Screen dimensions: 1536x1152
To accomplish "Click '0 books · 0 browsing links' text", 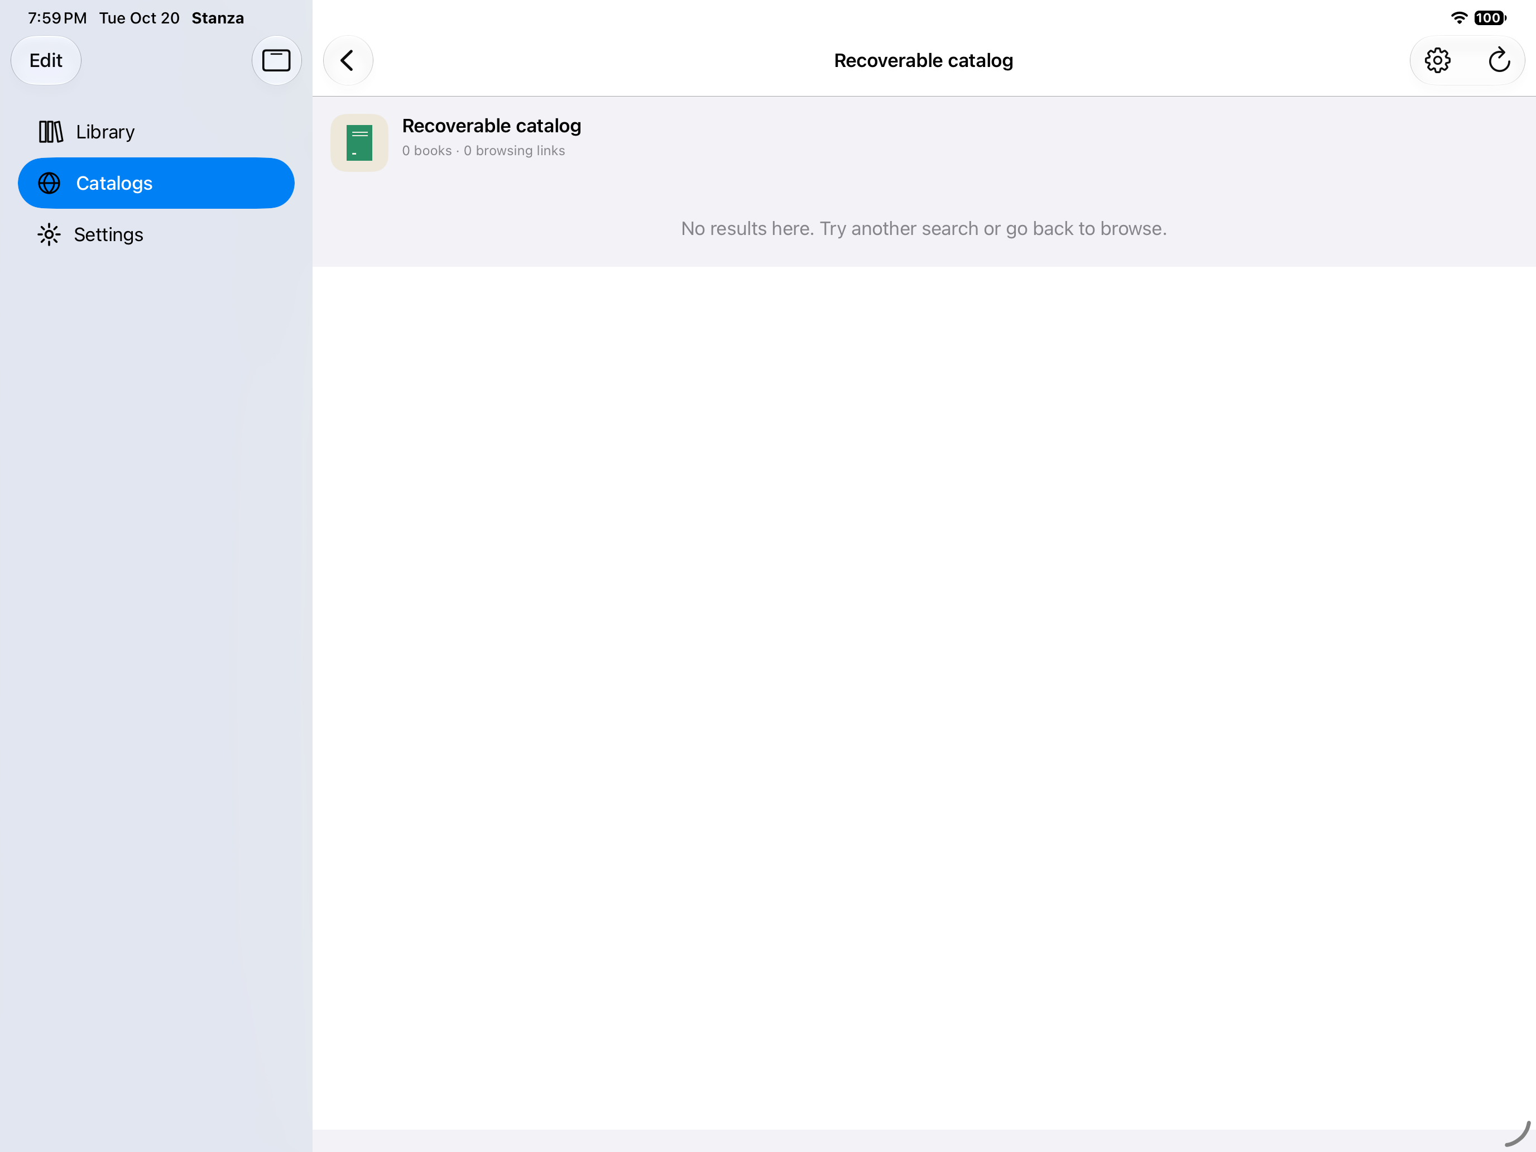I will 483,151.
